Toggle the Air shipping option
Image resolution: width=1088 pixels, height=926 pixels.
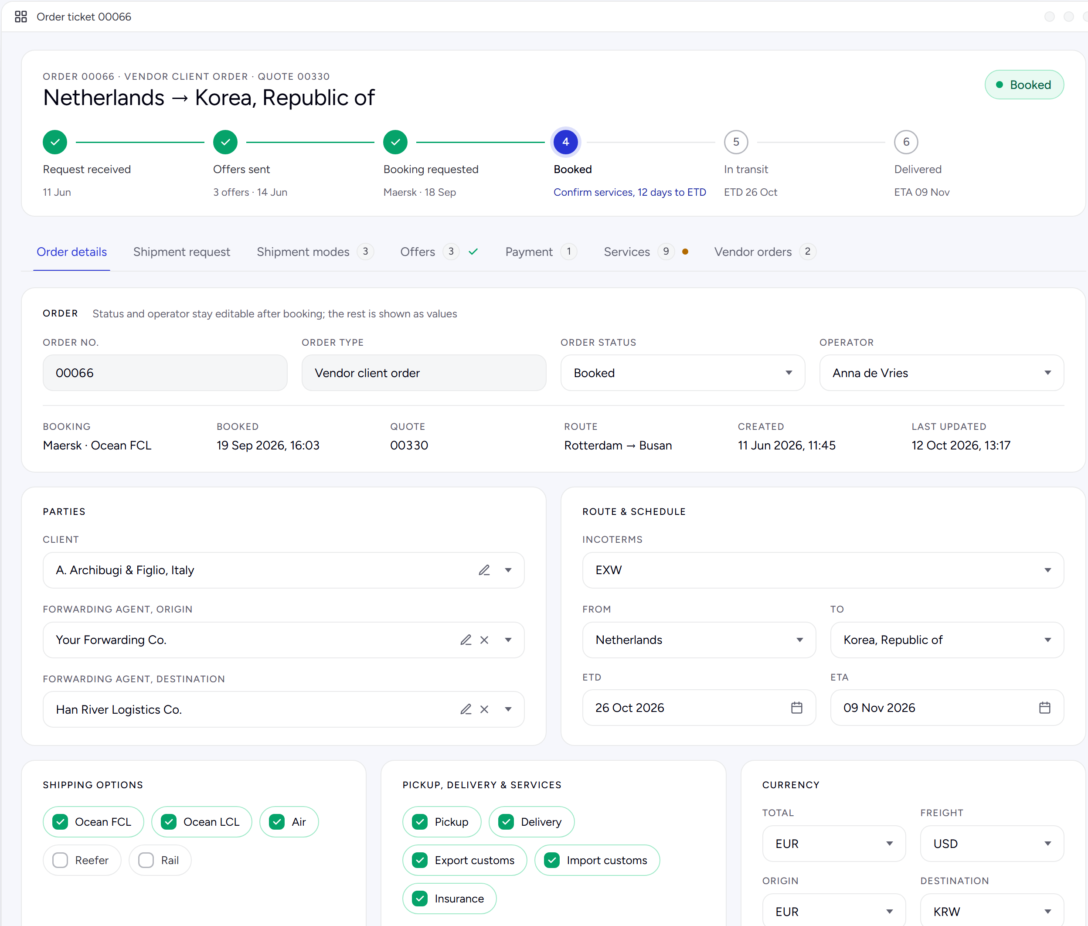point(289,822)
